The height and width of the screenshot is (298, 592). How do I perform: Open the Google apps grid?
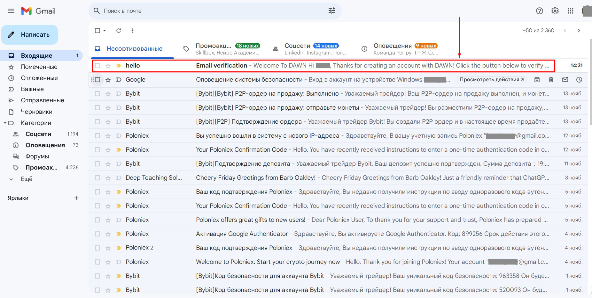(571, 11)
